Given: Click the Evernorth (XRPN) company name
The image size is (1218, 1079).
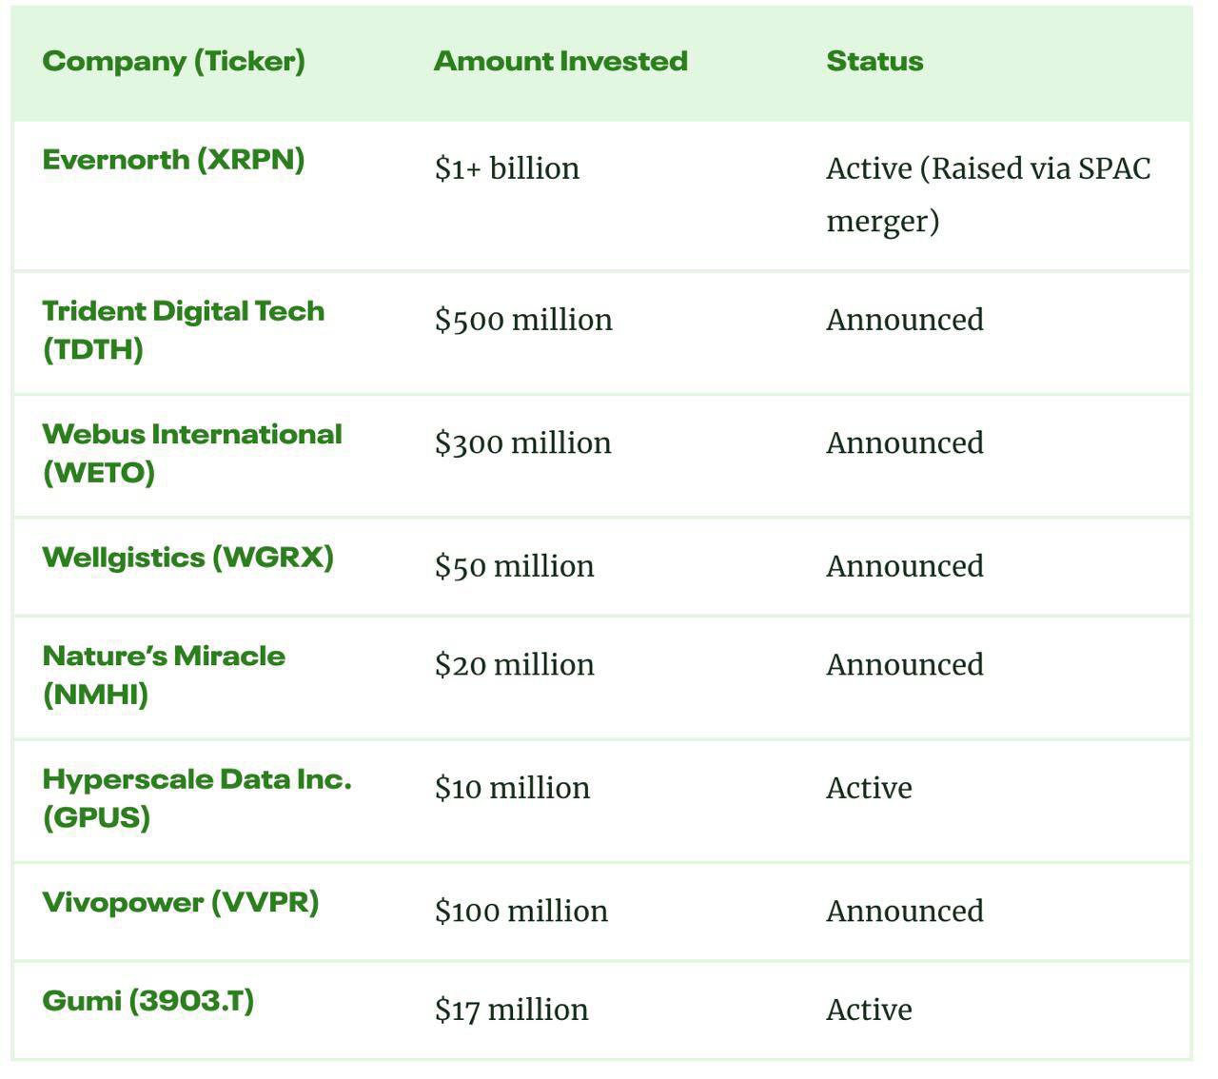Looking at the screenshot, I should coord(173,160).
